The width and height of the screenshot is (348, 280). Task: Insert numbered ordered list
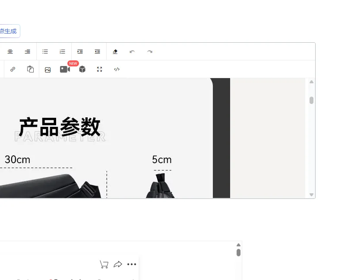(x=62, y=52)
